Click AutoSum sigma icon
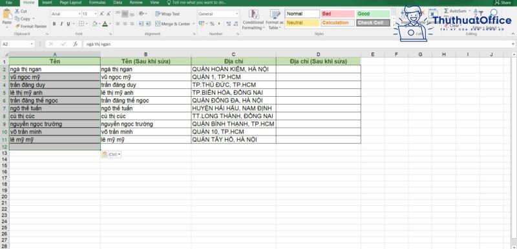 [x=446, y=11]
